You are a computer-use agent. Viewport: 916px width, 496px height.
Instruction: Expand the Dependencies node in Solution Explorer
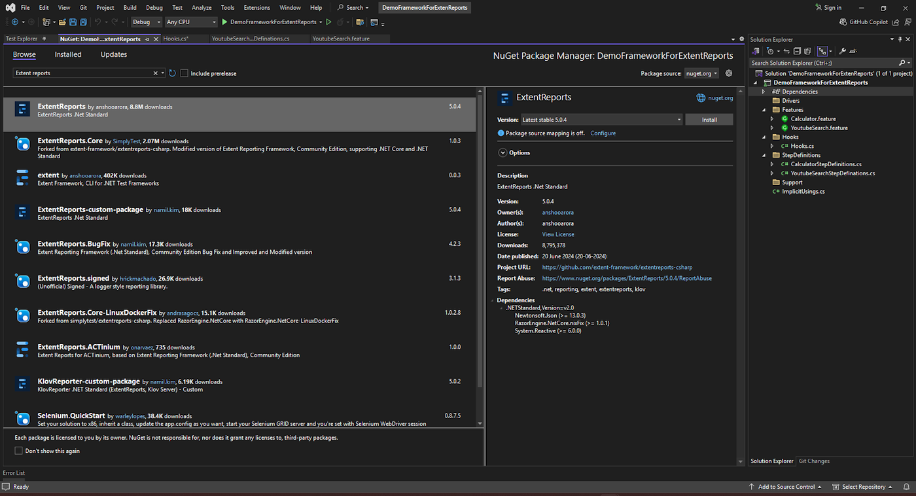click(763, 92)
